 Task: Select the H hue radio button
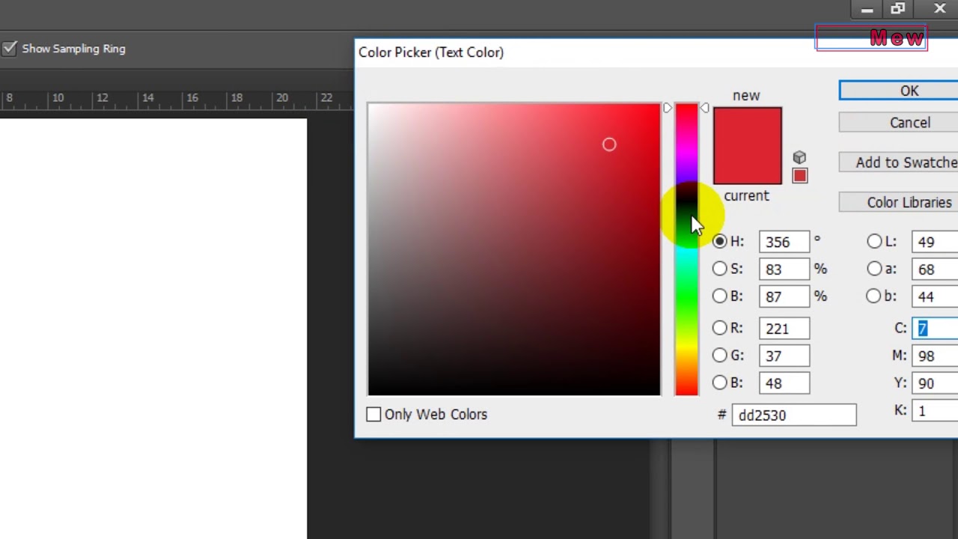tap(720, 241)
